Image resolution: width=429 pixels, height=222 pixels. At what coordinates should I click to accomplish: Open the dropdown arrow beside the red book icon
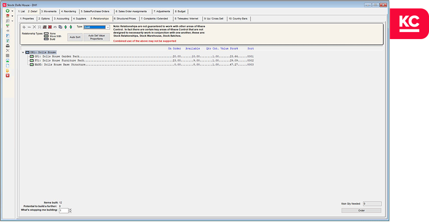coord(12,16)
